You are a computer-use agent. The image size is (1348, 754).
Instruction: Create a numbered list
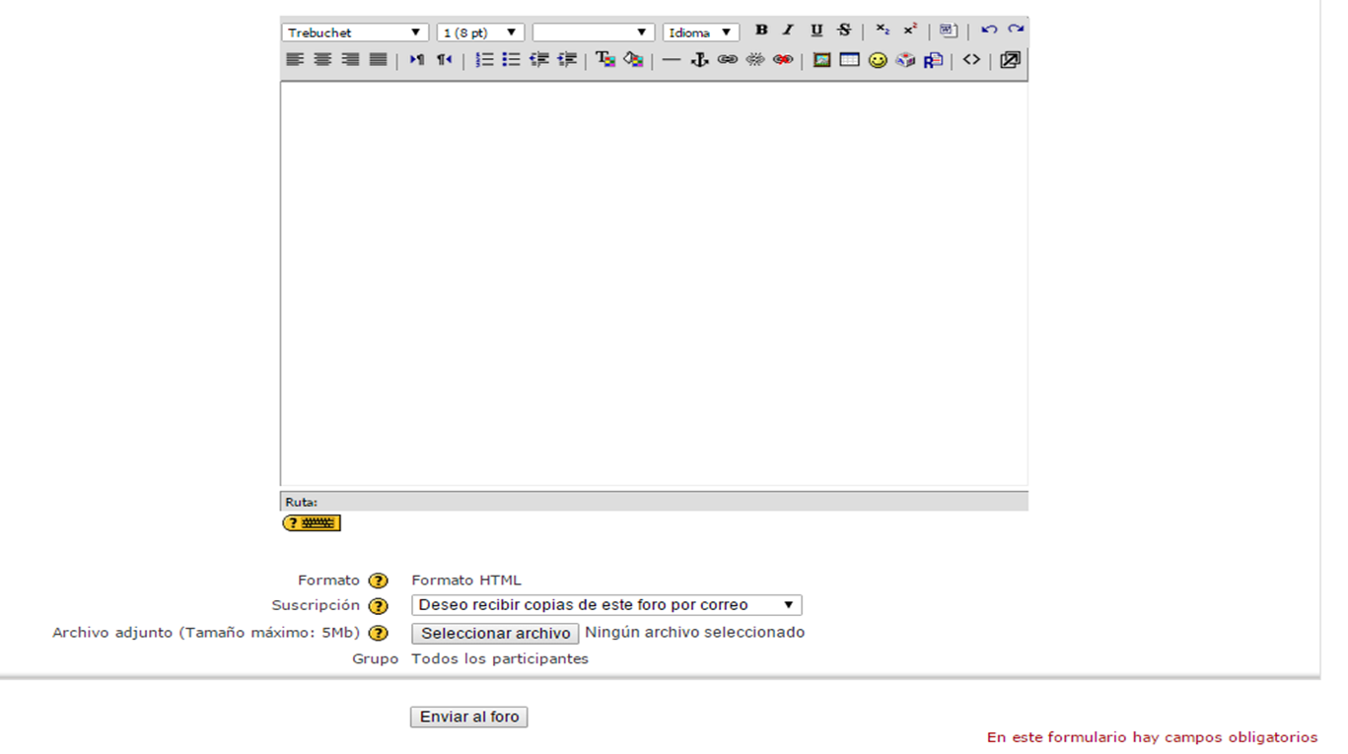pos(484,60)
